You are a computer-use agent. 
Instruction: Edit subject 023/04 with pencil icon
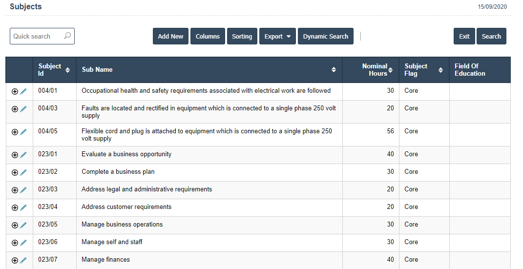[x=23, y=207]
